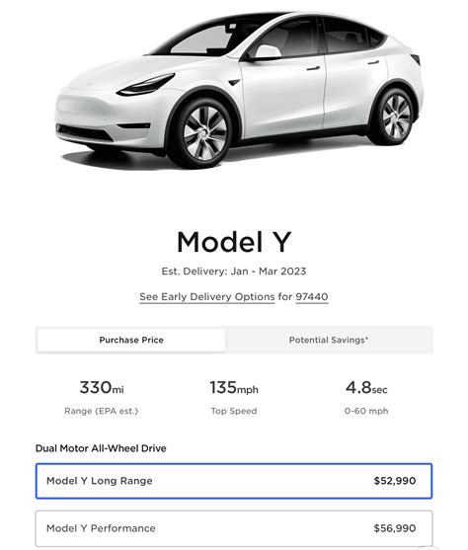Select the Model Y Long Range option
The height and width of the screenshot is (550, 468).
(x=234, y=481)
